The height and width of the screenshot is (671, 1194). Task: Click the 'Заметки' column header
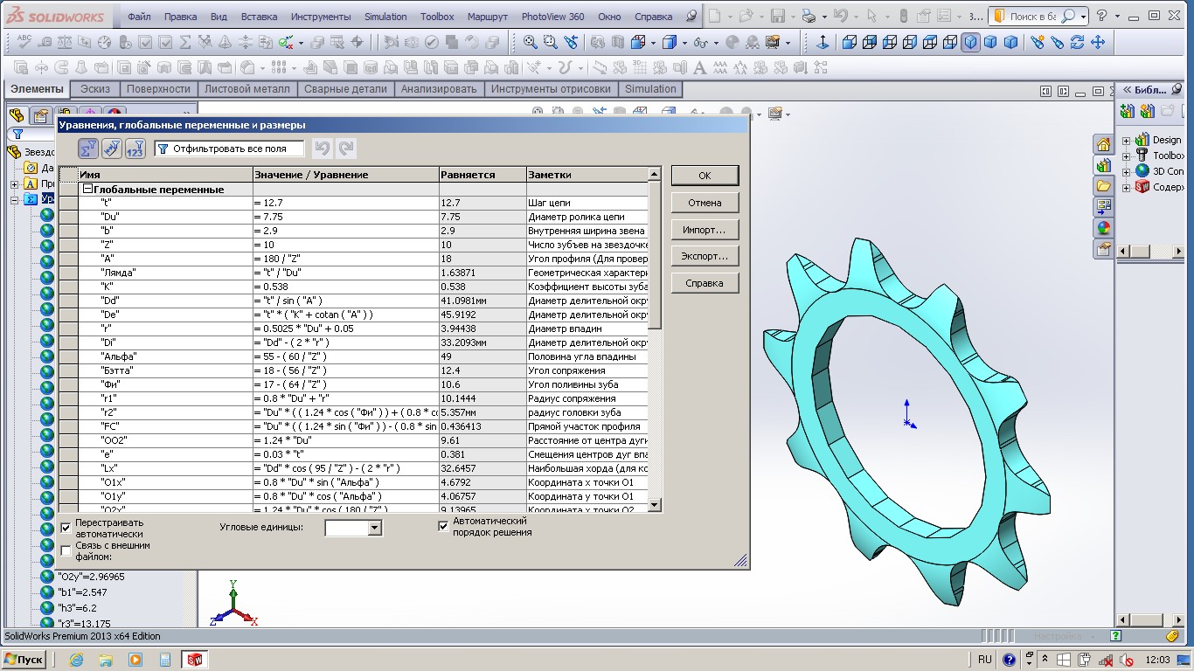(x=587, y=175)
